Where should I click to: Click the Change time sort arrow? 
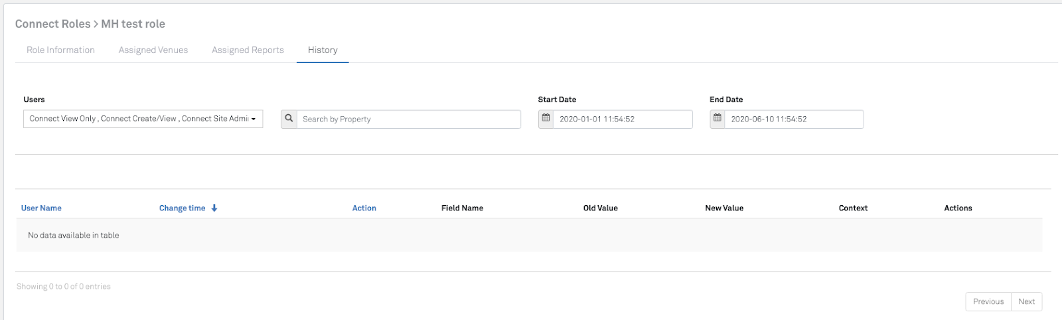[214, 208]
